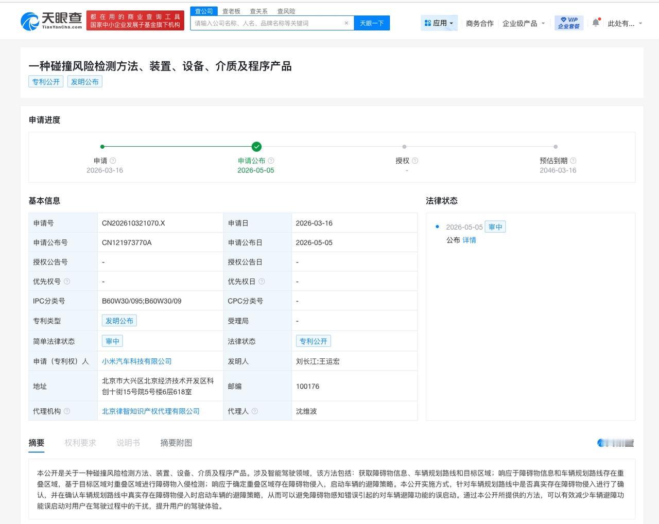This screenshot has width=659, height=524.
Task: Click the 授权 grey dot on progress line
Action: coord(404,147)
